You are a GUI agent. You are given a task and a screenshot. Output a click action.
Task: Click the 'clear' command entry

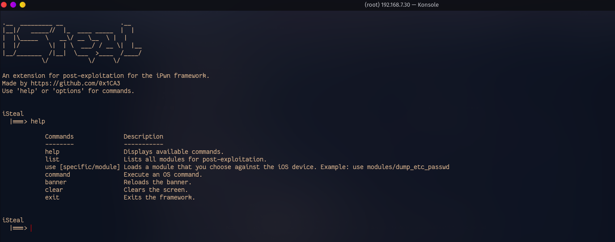pos(54,190)
